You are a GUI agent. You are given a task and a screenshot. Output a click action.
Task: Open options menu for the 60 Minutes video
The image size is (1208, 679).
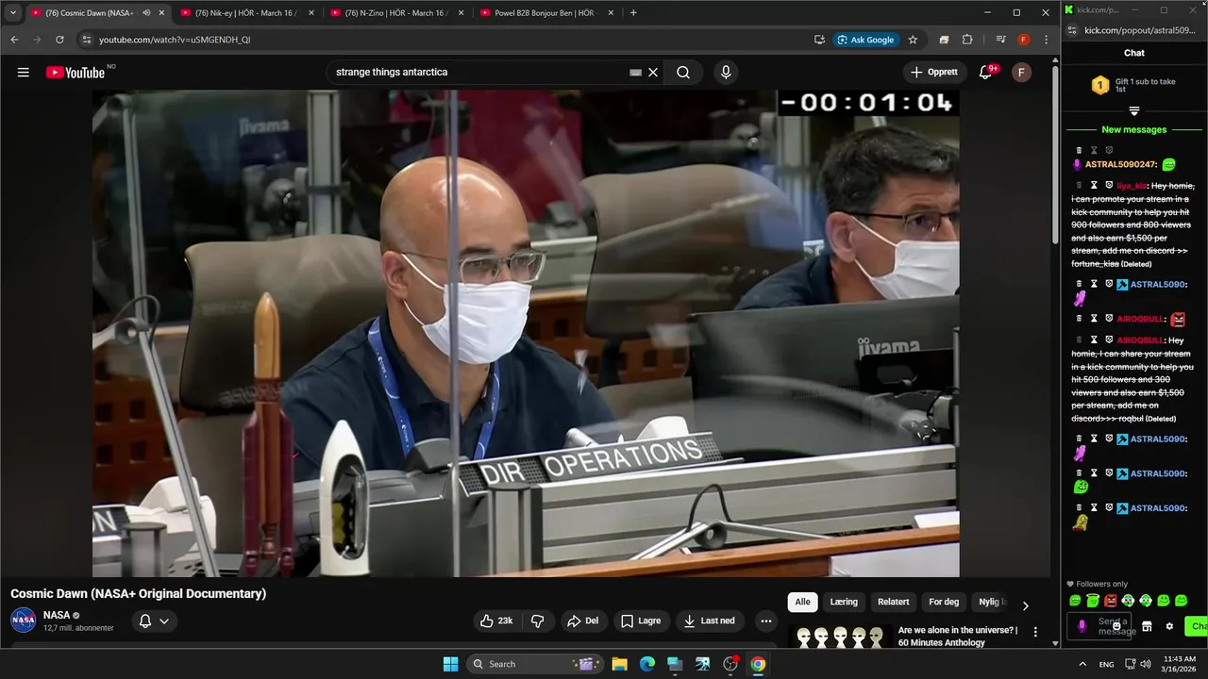[1035, 632]
